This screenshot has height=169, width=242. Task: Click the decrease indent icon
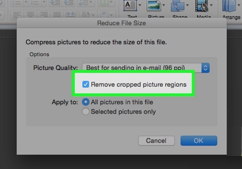[55, 4]
